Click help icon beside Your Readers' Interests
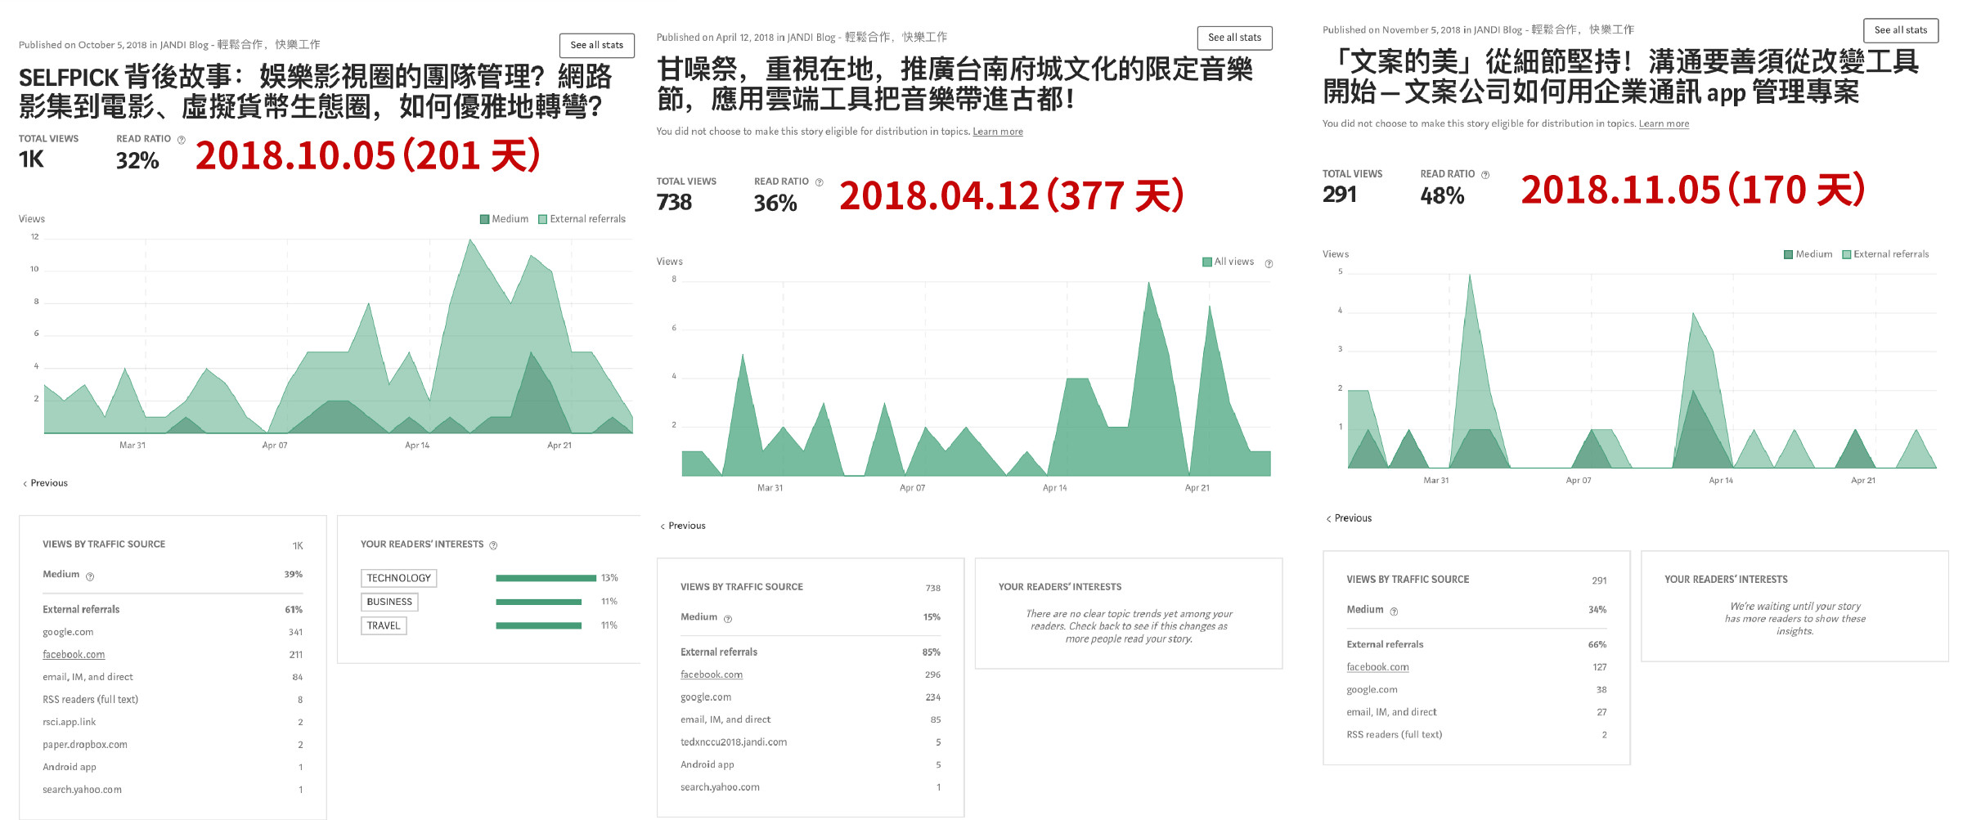This screenshot has width=1963, height=820. [493, 545]
